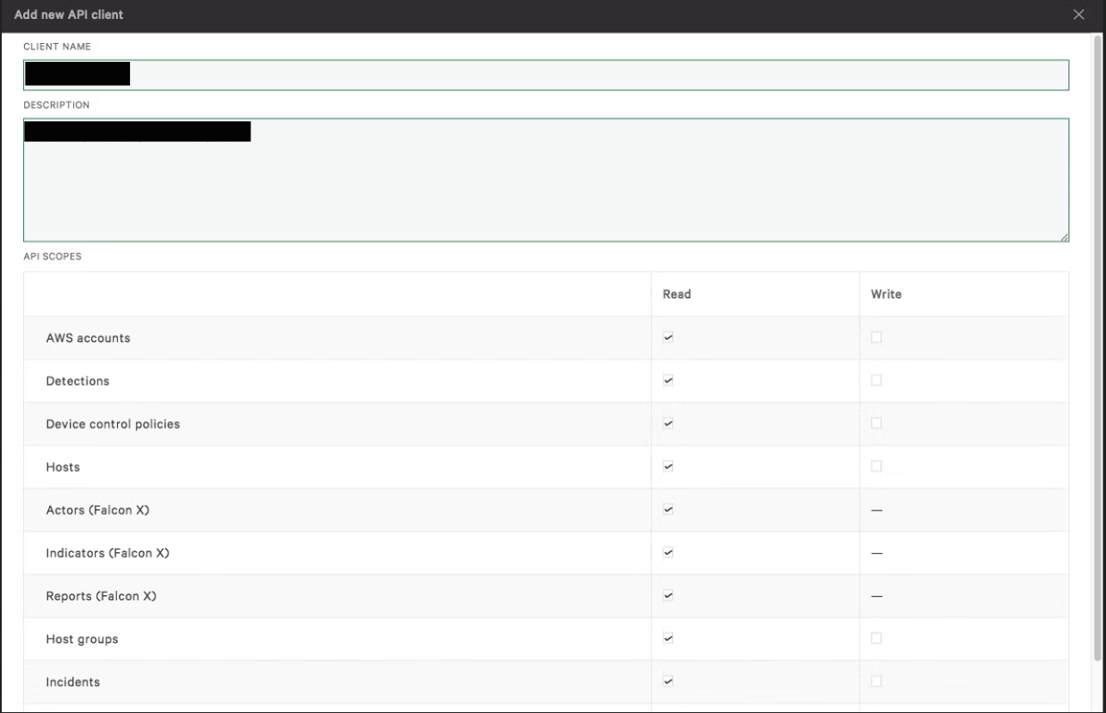Enable Write permission for Detections
Viewport: 1106px width, 713px height.
[x=875, y=380]
